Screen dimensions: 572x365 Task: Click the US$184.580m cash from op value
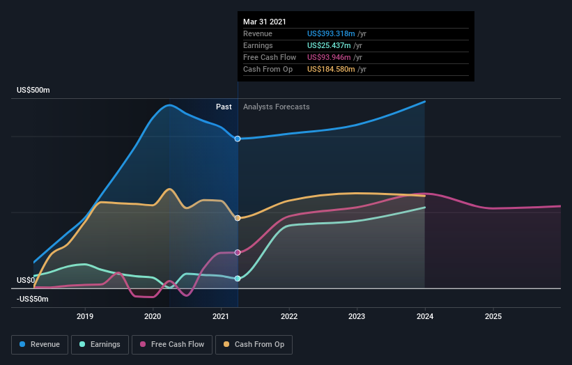(331, 69)
